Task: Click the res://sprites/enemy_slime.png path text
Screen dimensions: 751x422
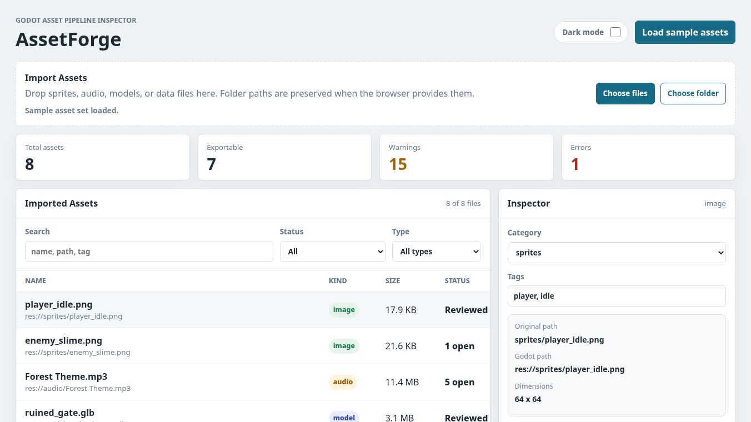Action: [x=78, y=352]
